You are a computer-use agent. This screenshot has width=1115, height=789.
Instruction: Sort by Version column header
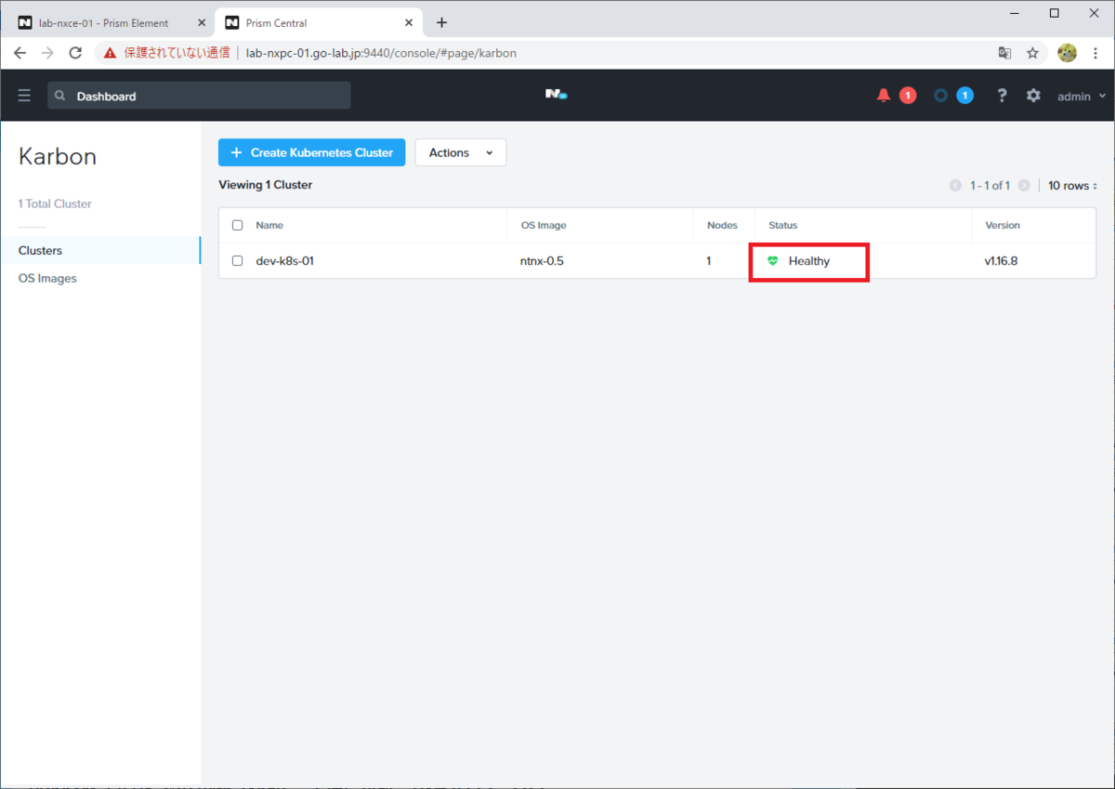1002,226
